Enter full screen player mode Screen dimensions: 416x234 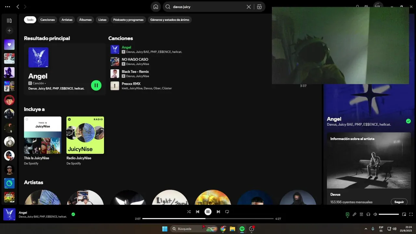[411, 214]
